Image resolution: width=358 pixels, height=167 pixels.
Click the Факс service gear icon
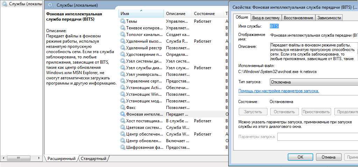(123, 107)
